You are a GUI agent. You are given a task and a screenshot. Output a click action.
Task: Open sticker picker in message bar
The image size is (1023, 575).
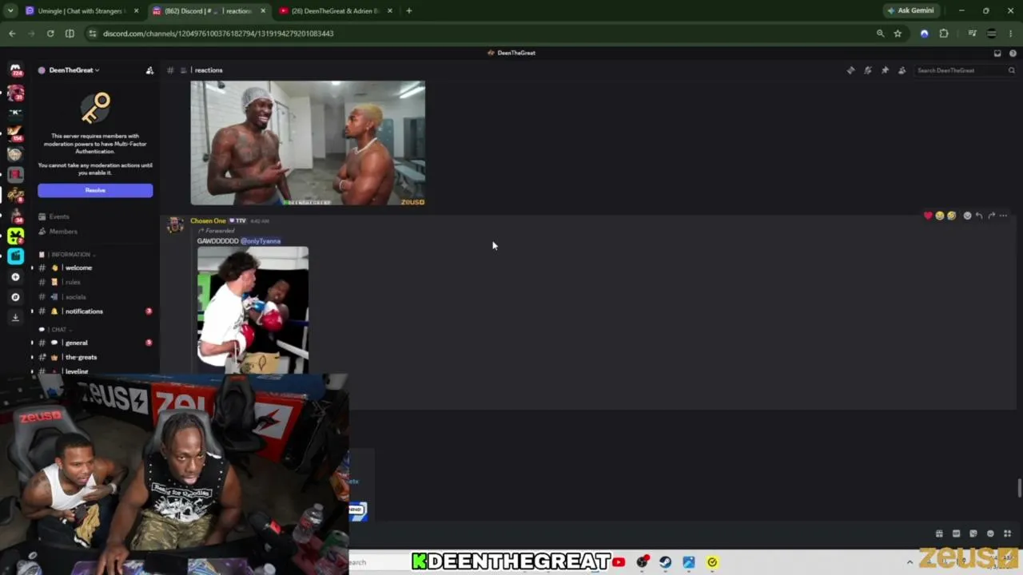(x=973, y=533)
